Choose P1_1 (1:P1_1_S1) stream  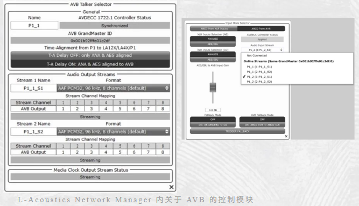pyautogui.click(x=259, y=67)
